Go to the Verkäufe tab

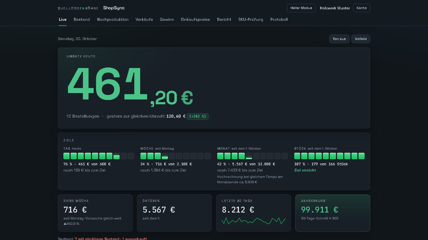(x=144, y=19)
